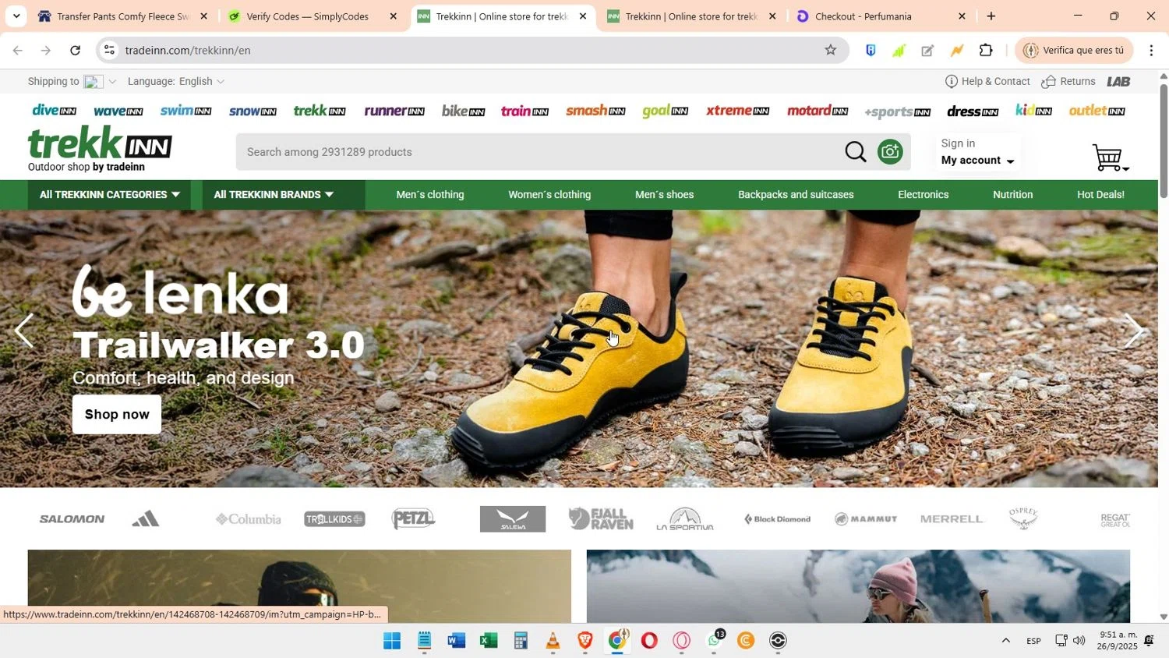This screenshot has height=658, width=1169.
Task: Click the Shop now button
Action: 117,414
